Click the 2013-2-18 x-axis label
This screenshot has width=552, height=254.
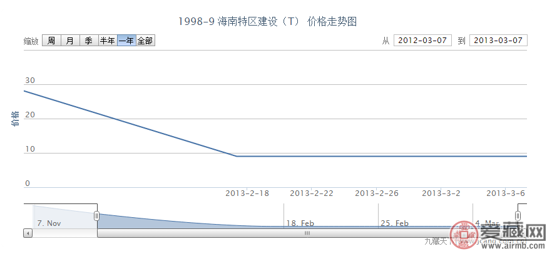point(247,193)
